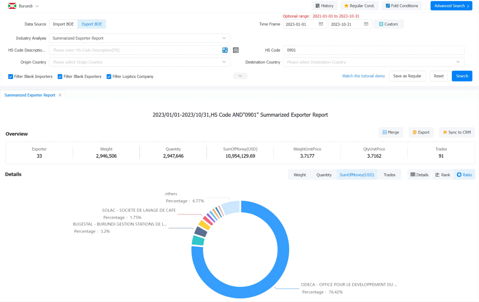Viewport: 479px width, 302px height.
Task: Click the teal donut segment
Action: pos(198,240)
